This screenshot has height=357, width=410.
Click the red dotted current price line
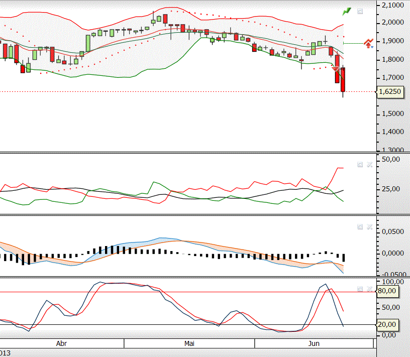tap(188, 92)
